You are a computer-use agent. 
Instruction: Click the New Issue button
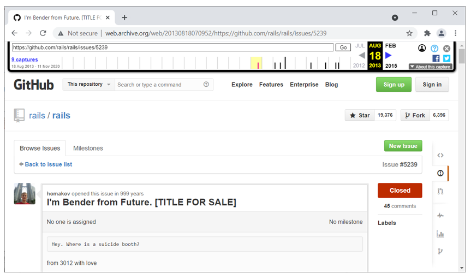(403, 146)
